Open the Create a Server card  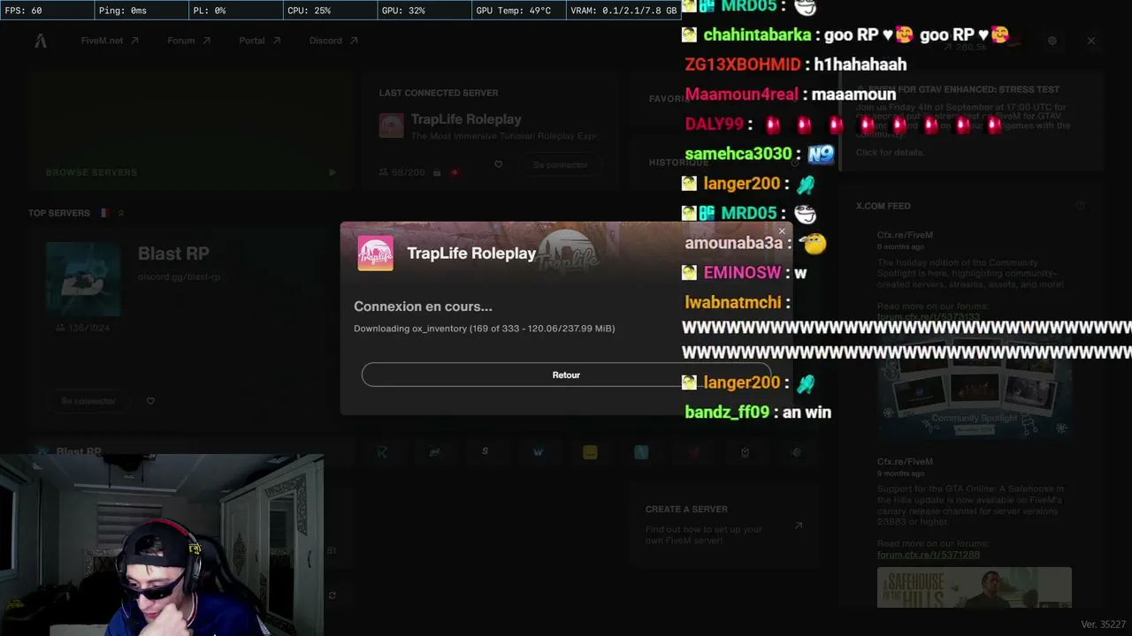723,525
